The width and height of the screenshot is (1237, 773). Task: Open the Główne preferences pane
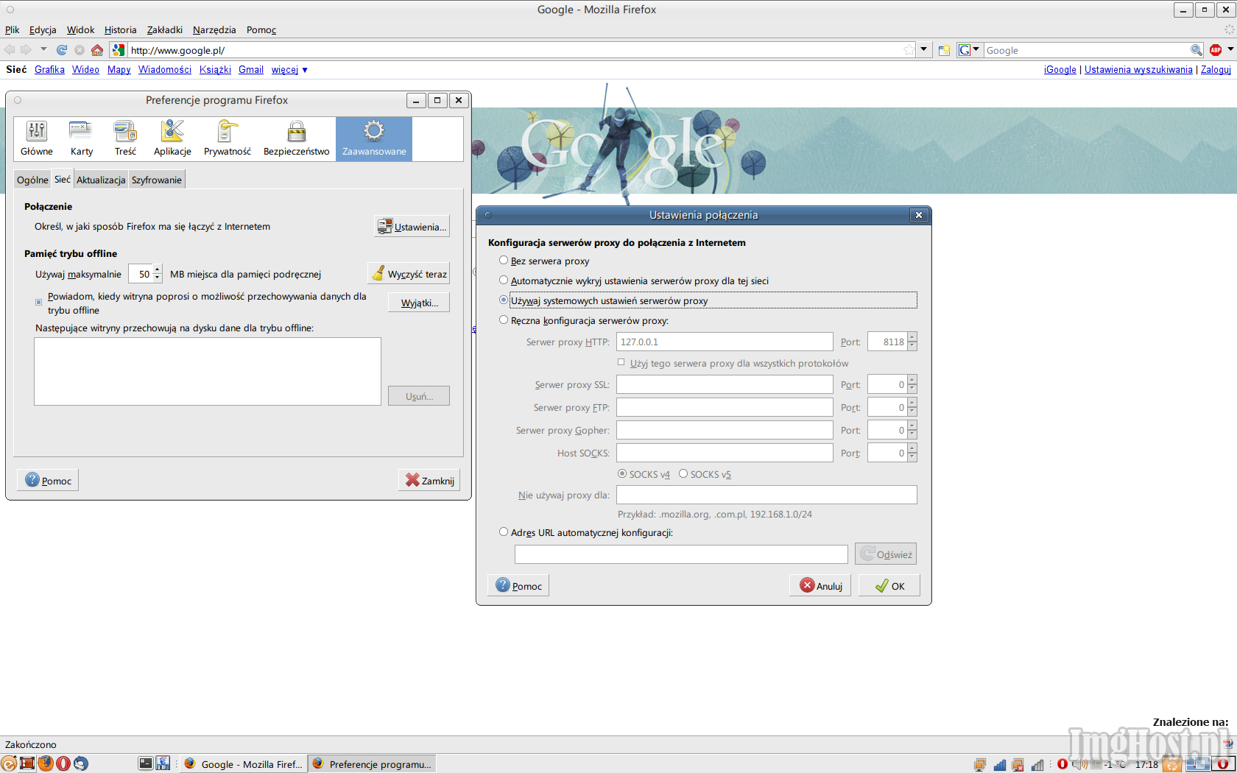(37, 138)
